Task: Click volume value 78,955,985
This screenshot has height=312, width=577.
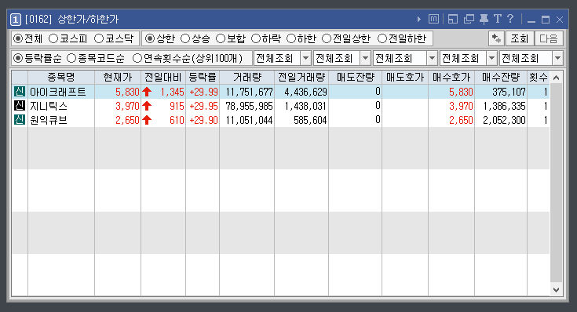Action: tap(249, 106)
